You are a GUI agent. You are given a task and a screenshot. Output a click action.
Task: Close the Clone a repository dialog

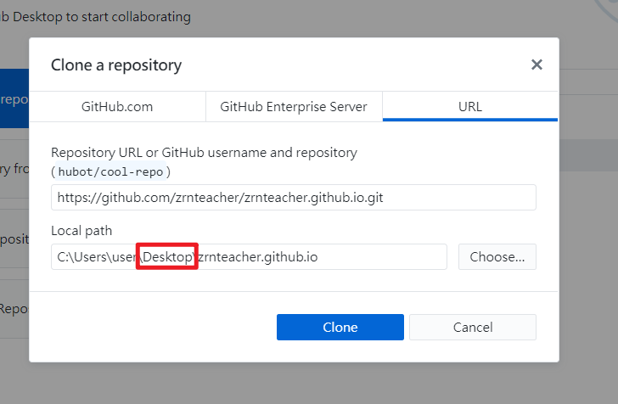(x=537, y=65)
